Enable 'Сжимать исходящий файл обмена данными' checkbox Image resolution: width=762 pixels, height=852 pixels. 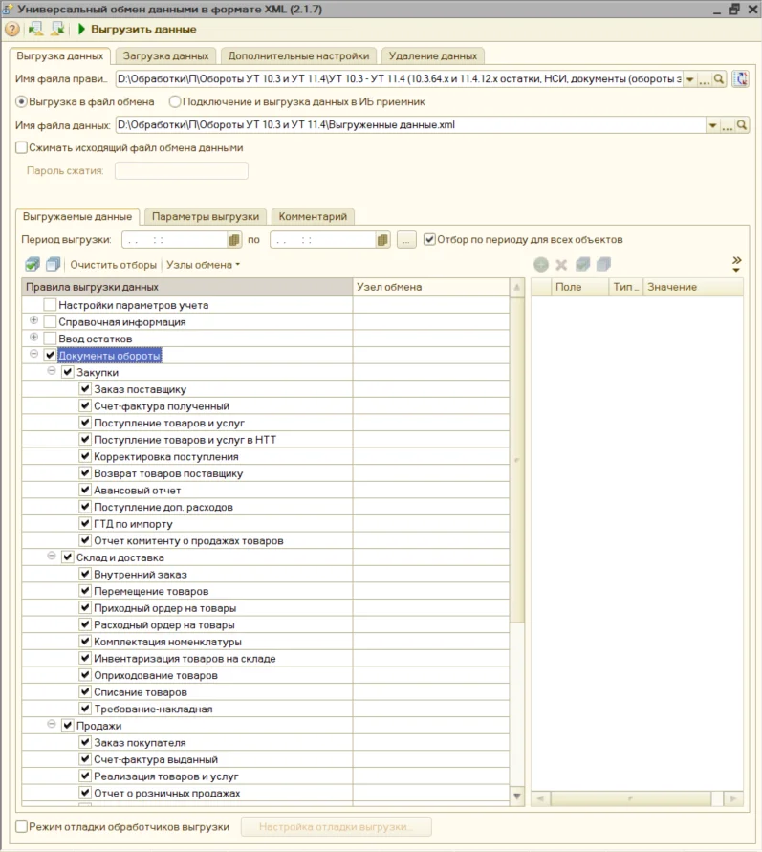22,148
